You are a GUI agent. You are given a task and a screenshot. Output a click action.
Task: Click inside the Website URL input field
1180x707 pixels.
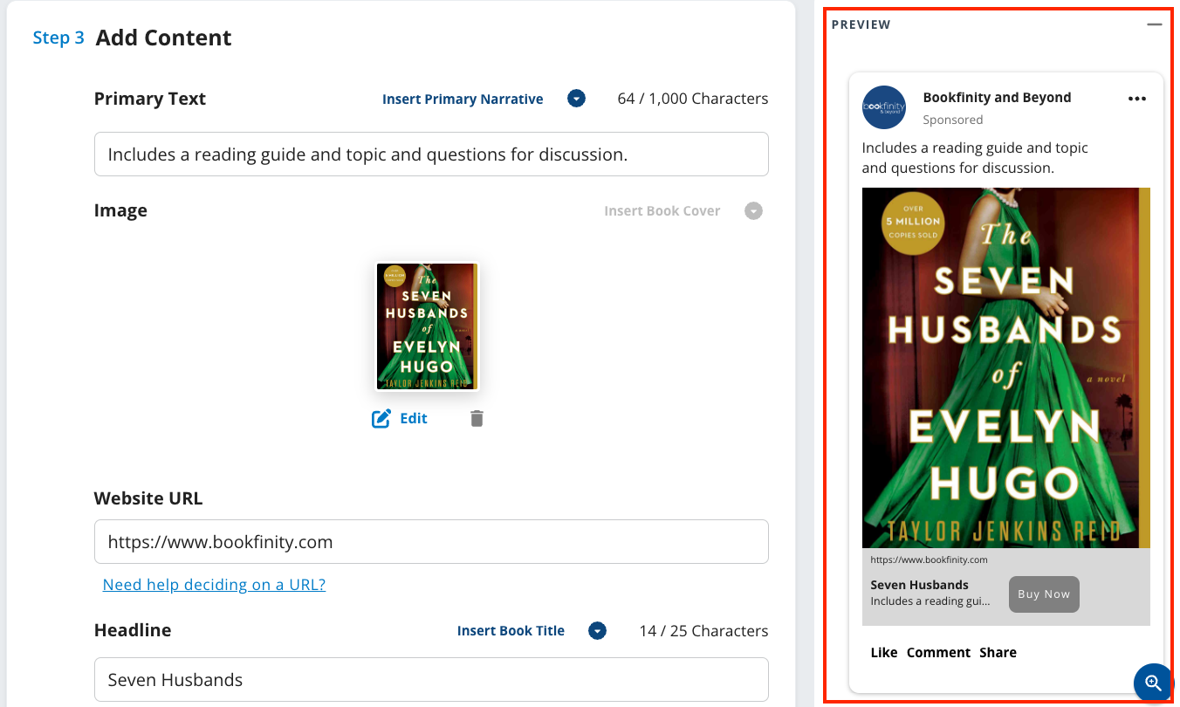click(x=431, y=541)
